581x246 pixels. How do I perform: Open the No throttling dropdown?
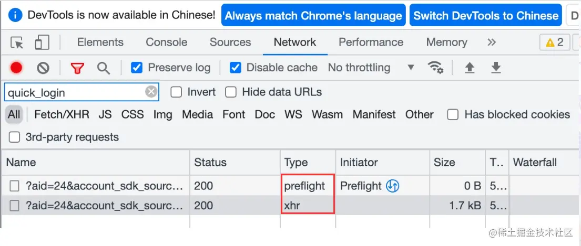371,68
